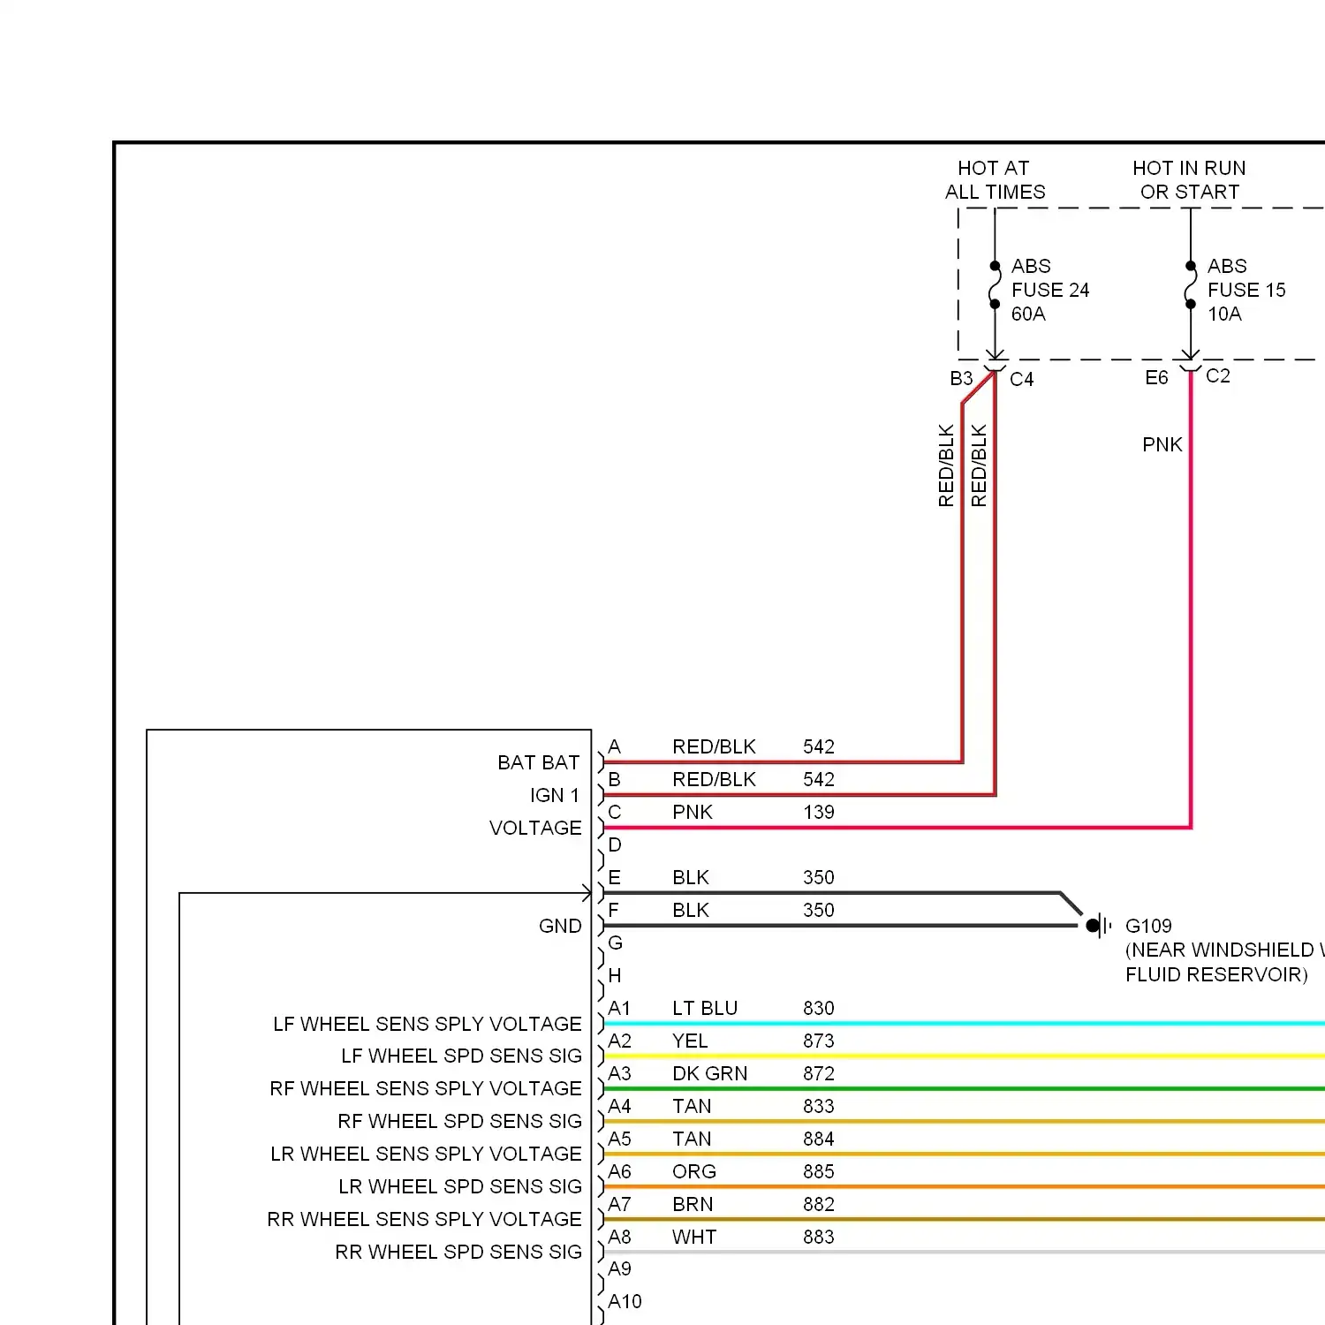Screen dimensions: 1325x1325
Task: Click pin label A9
Action: [619, 1268]
